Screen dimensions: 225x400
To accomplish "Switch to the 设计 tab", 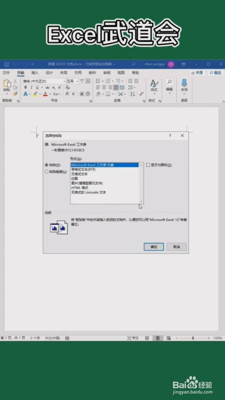I will tap(49, 73).
